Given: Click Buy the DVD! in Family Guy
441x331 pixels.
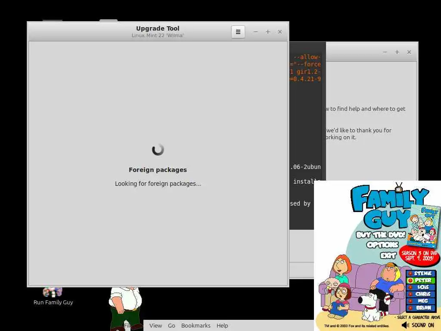Looking at the screenshot, I should (x=381, y=235).
